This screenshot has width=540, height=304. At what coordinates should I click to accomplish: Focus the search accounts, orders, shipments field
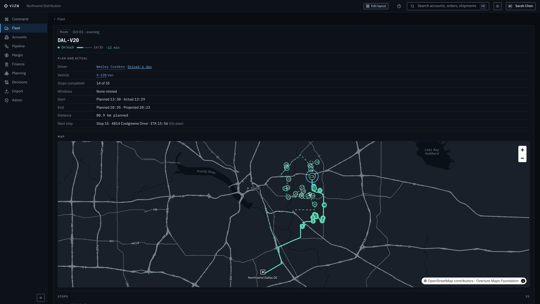[448, 6]
